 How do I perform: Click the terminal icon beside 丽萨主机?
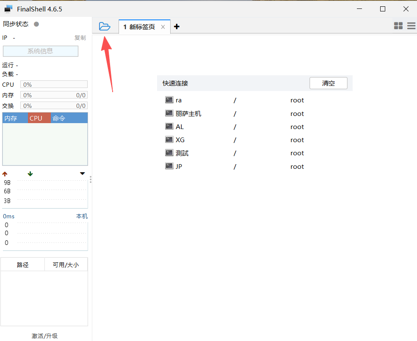click(x=169, y=113)
